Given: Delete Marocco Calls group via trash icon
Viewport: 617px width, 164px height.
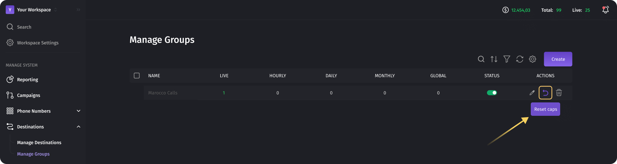Looking at the screenshot, I should pyautogui.click(x=559, y=93).
